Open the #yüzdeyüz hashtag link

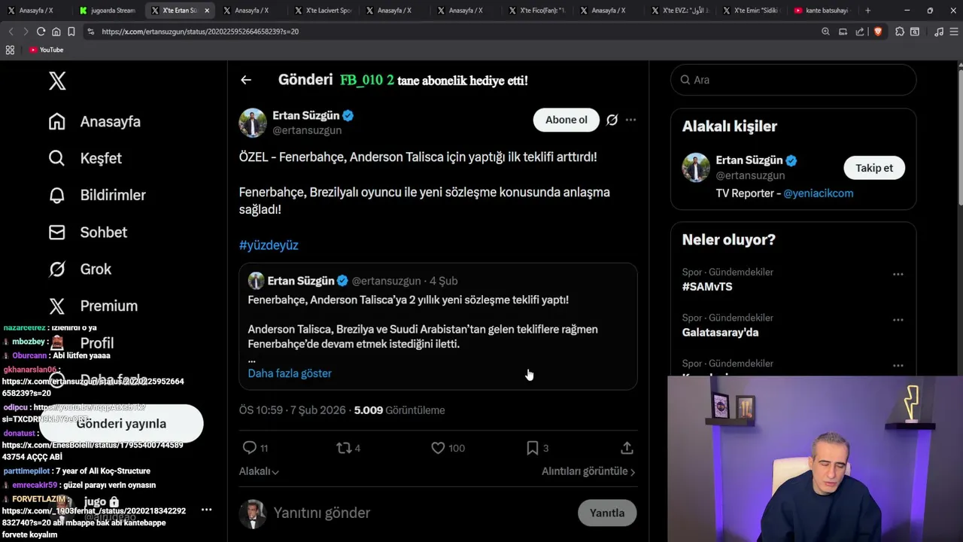coord(269,245)
